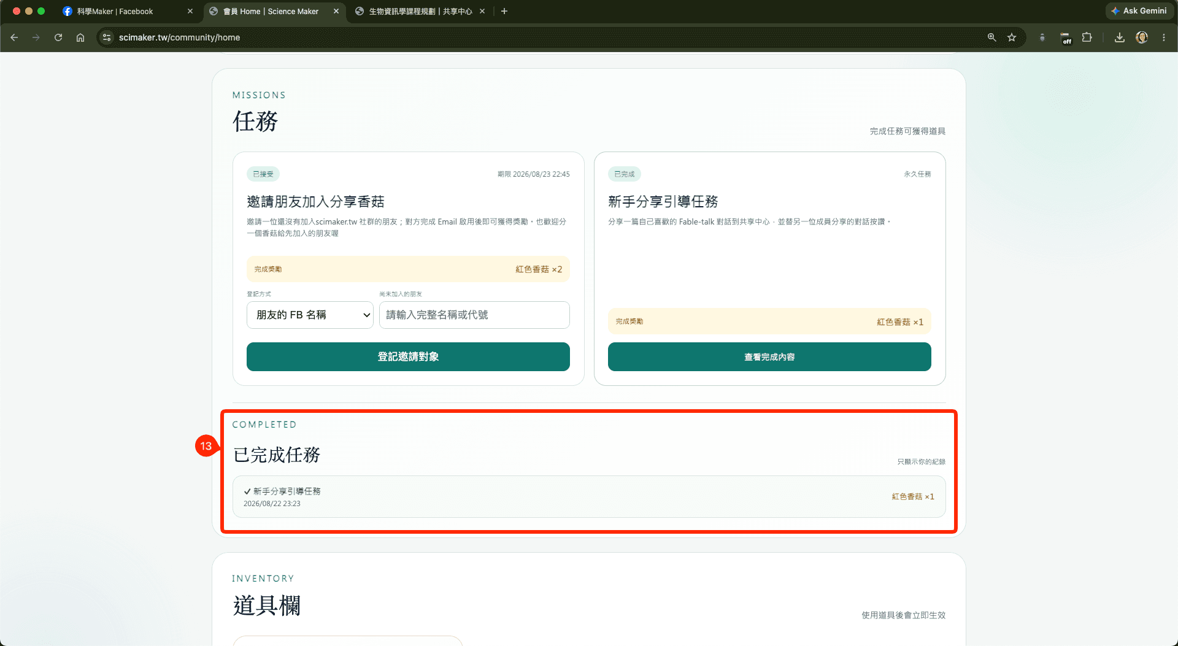Bookmark this page with star icon
The width and height of the screenshot is (1178, 646).
(1012, 37)
